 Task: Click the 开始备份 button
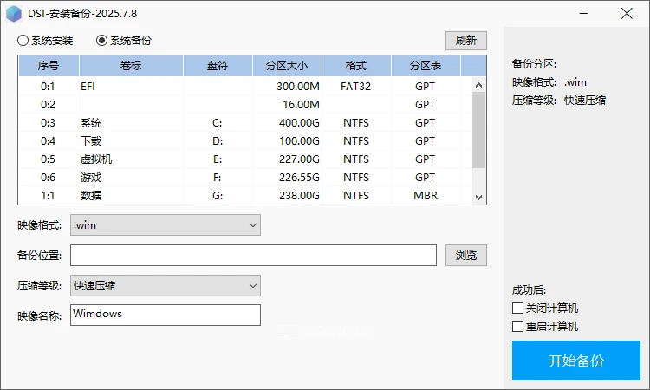(x=575, y=361)
